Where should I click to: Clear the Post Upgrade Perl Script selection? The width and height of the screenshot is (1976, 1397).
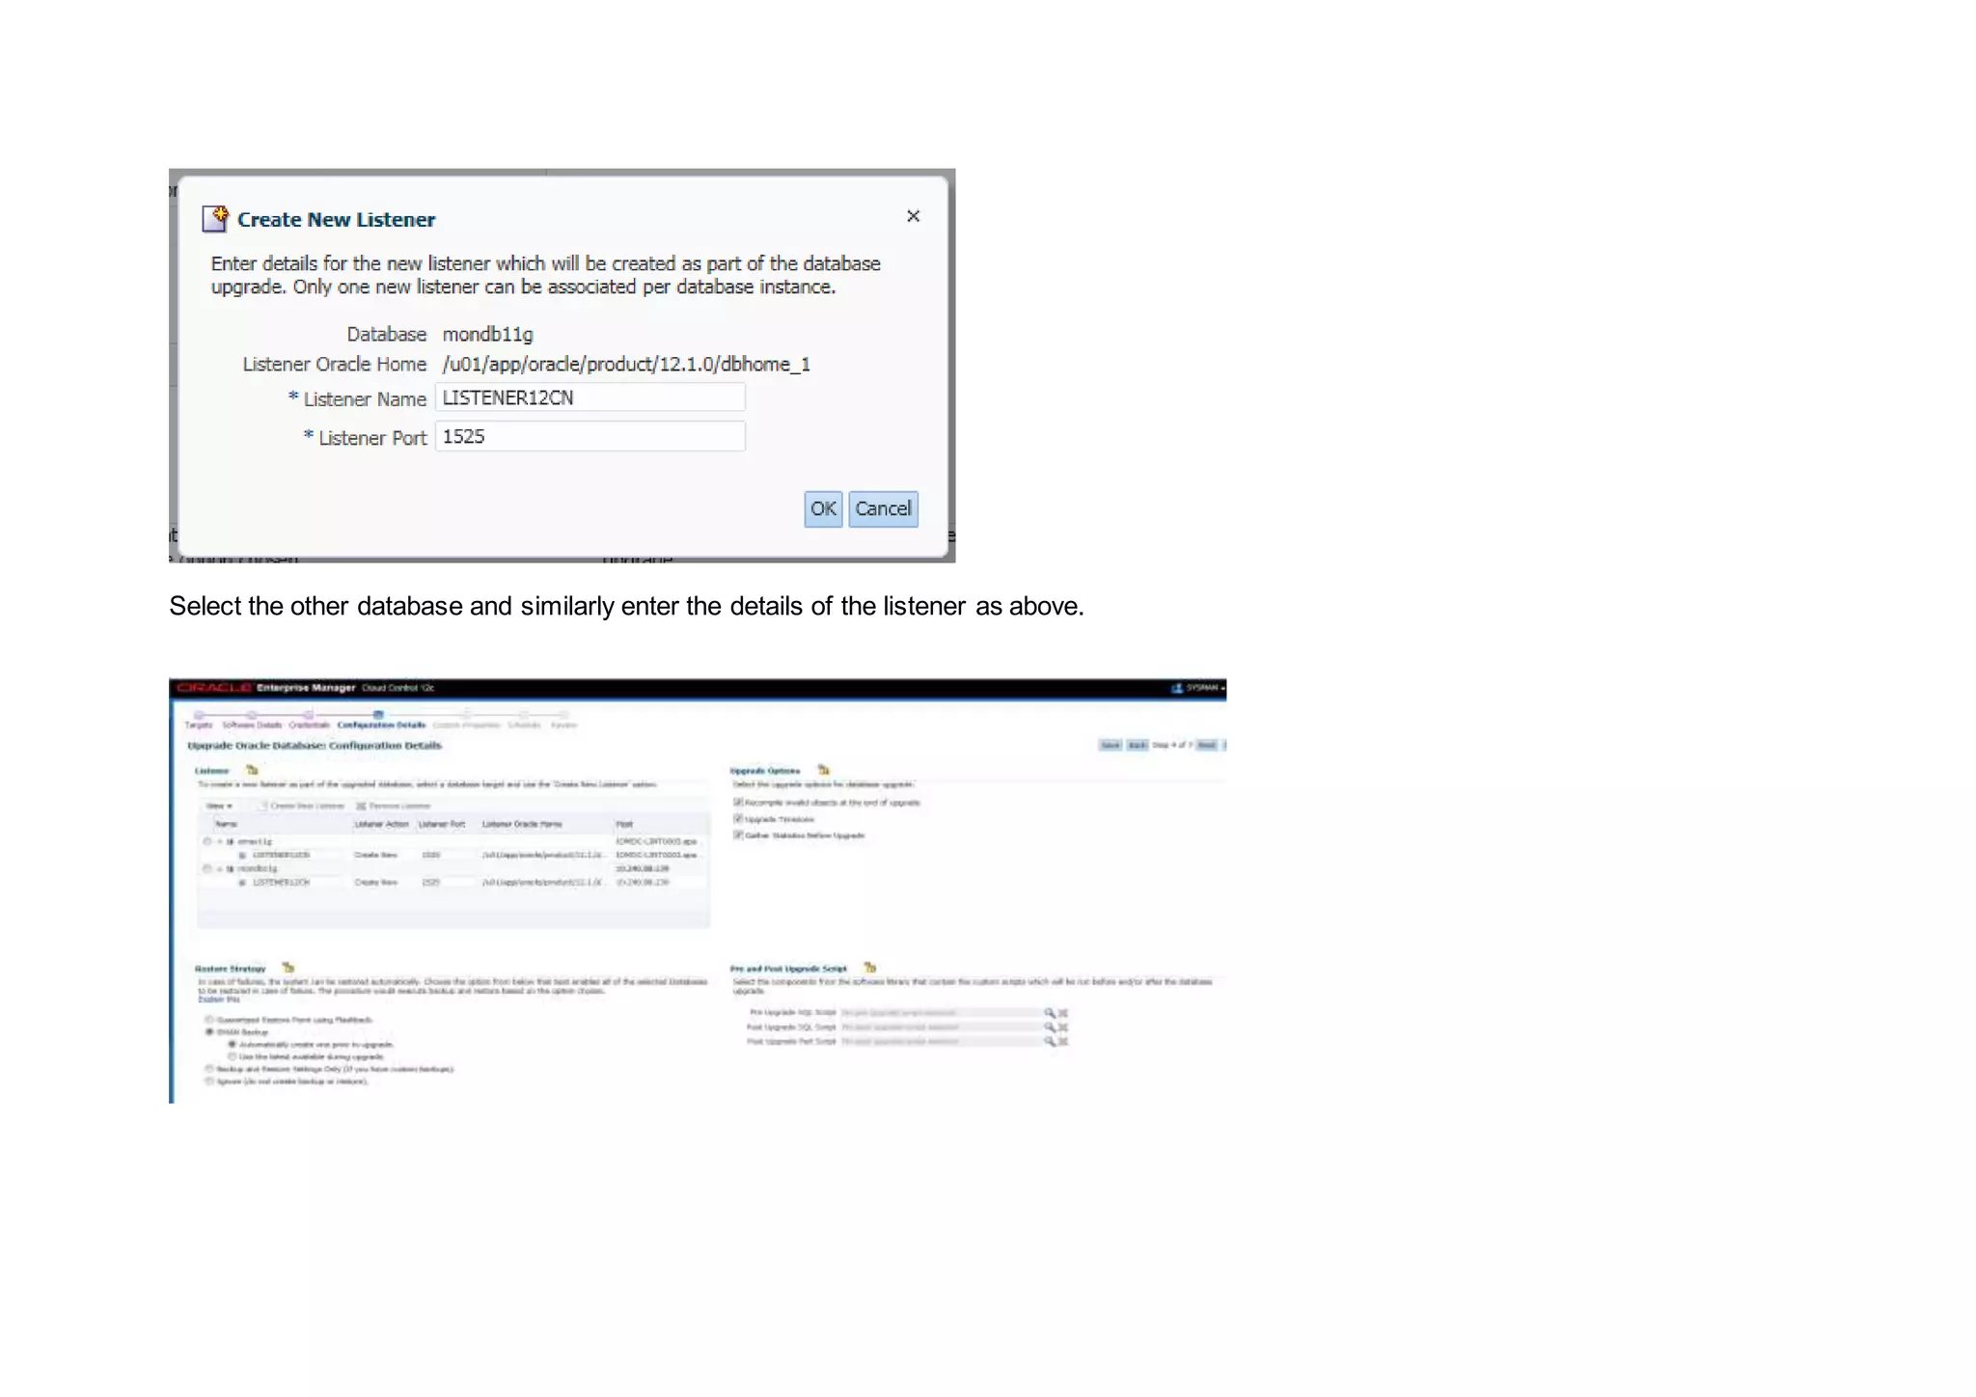(x=1063, y=1042)
